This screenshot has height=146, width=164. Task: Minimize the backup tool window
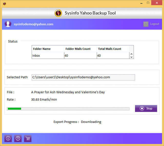141,3
